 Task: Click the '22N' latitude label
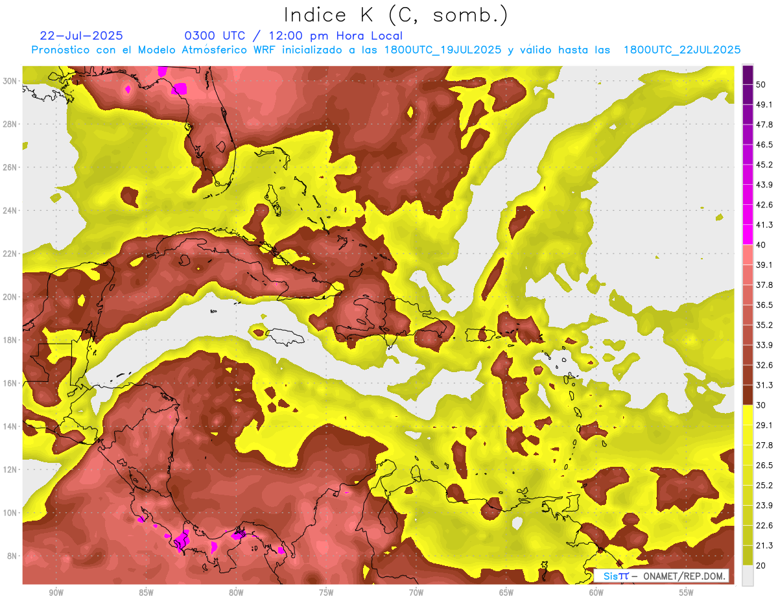pos(11,253)
